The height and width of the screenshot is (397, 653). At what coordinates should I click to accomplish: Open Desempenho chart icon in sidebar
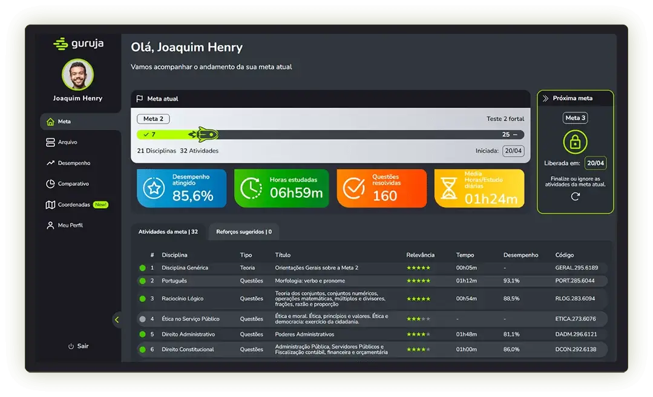tap(50, 163)
